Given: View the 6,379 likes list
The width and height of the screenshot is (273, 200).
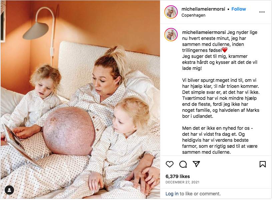Looking at the screenshot, I should [178, 176].
